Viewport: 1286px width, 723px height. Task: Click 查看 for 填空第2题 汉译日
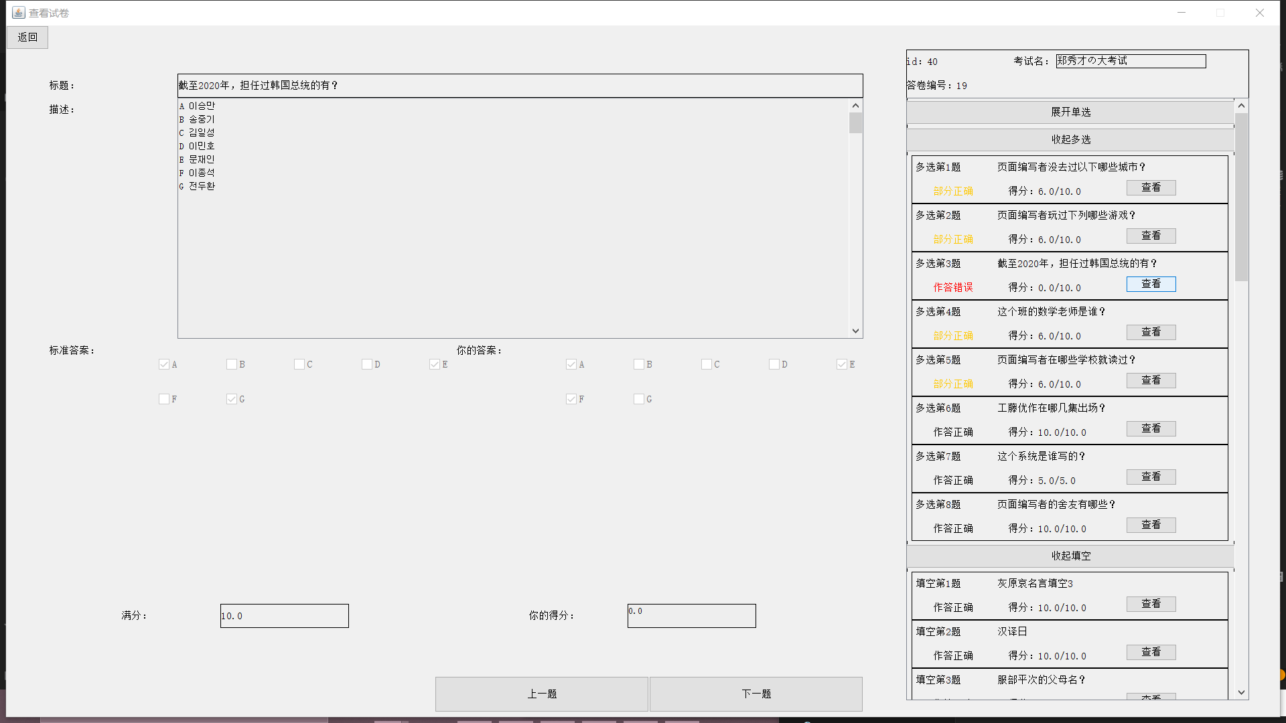coord(1150,652)
